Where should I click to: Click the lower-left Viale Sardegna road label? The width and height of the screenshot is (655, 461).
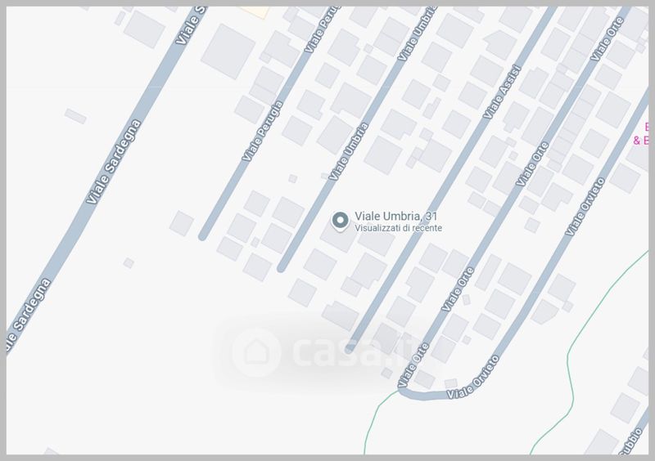coord(29,315)
